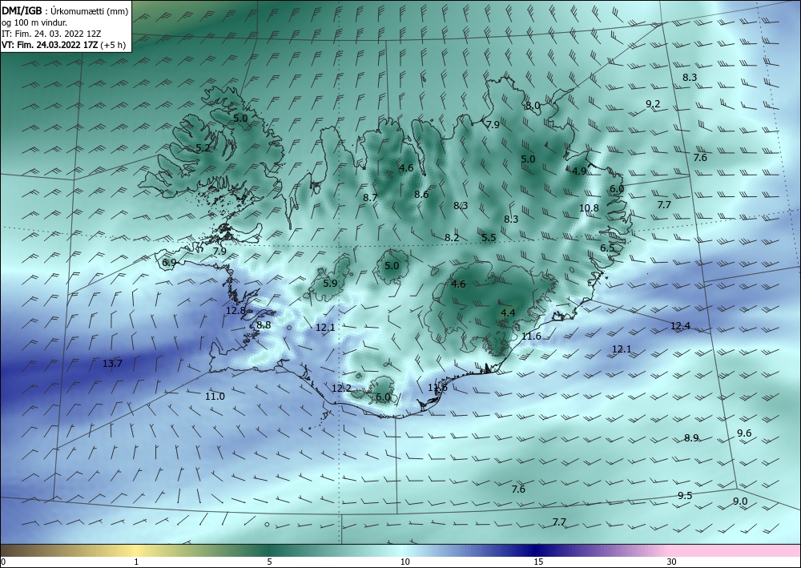The height and width of the screenshot is (568, 801).
Task: Select the 8.6 value label
Action: point(421,194)
